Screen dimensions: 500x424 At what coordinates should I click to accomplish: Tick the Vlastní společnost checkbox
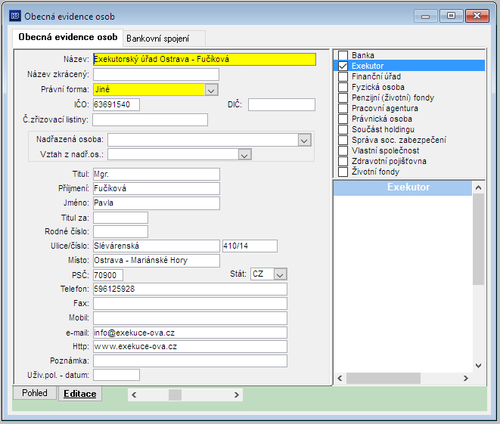pos(343,150)
